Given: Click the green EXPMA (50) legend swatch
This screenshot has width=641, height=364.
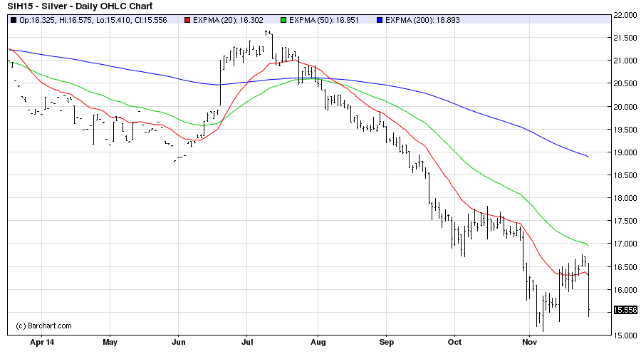Looking at the screenshot, I should pyautogui.click(x=283, y=20).
